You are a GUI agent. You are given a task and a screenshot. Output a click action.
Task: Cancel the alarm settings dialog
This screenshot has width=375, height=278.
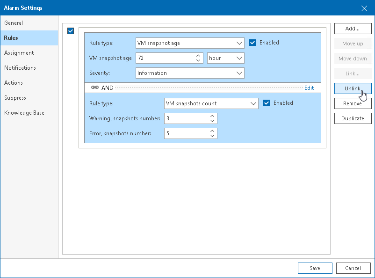[353, 268]
